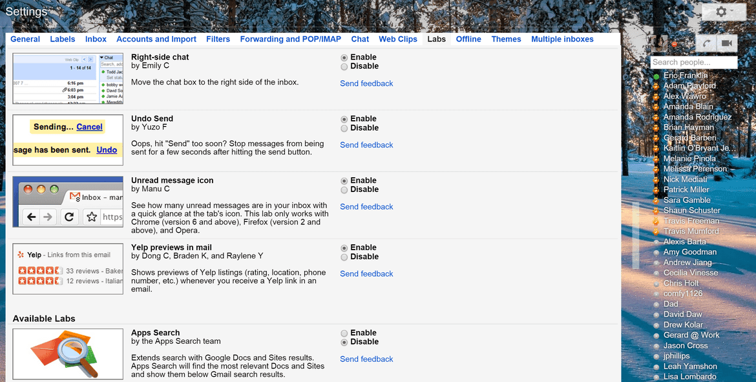Send feedback for the Undo Send lab

(366, 145)
